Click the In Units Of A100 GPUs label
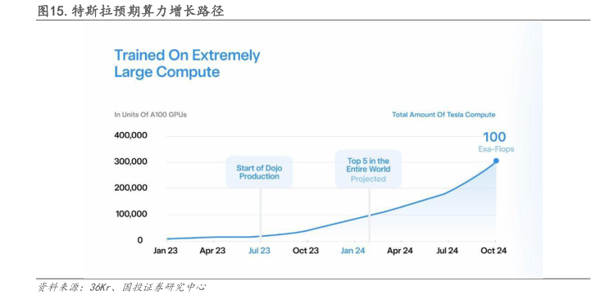Screen dimensions: 596x304 [x=151, y=115]
